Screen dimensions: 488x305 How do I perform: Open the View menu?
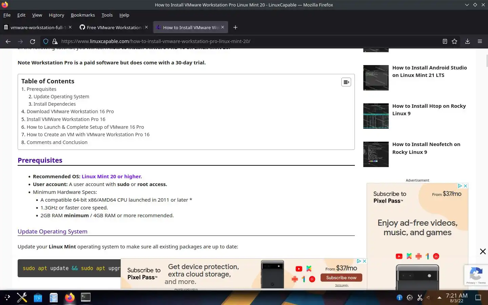(37, 15)
